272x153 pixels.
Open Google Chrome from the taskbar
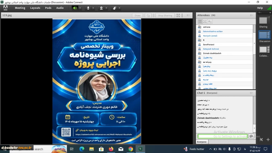pos(131,149)
